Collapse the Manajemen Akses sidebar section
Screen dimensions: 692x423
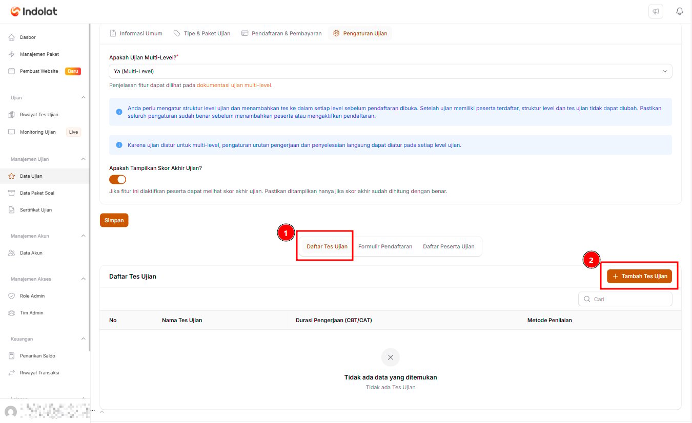(x=84, y=279)
